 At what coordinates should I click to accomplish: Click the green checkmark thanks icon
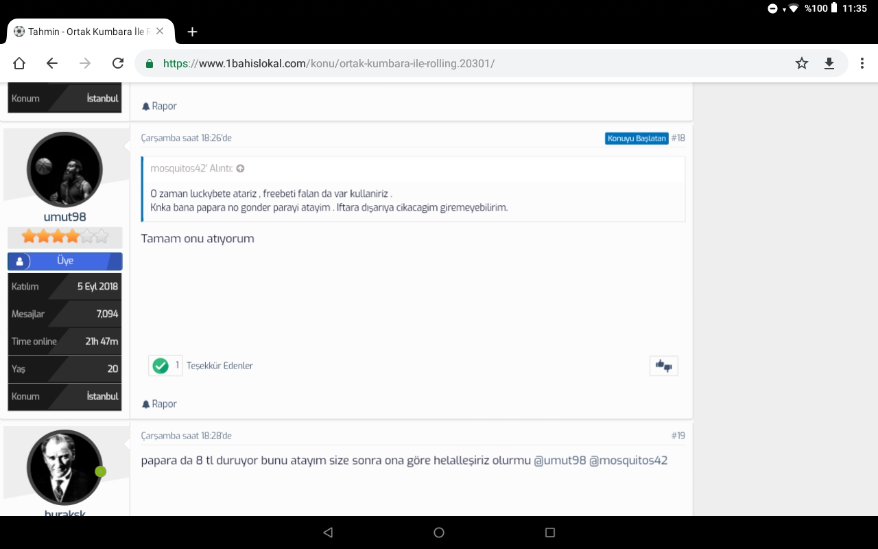161,366
